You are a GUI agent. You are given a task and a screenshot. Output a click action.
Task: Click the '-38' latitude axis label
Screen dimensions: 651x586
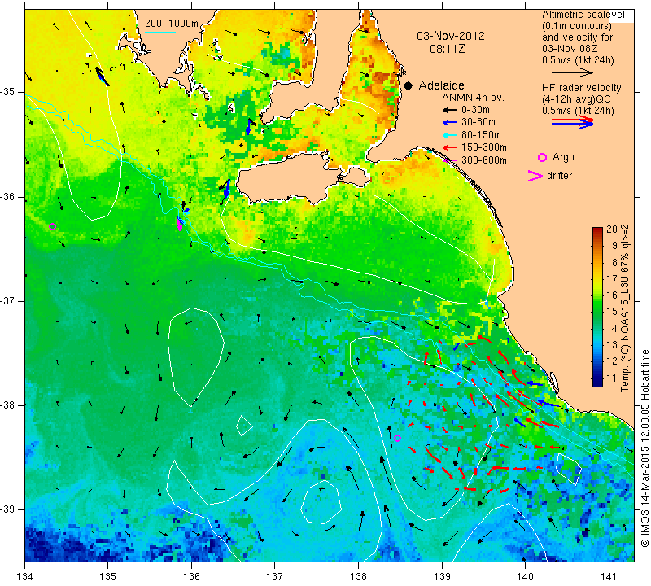(x=7, y=405)
